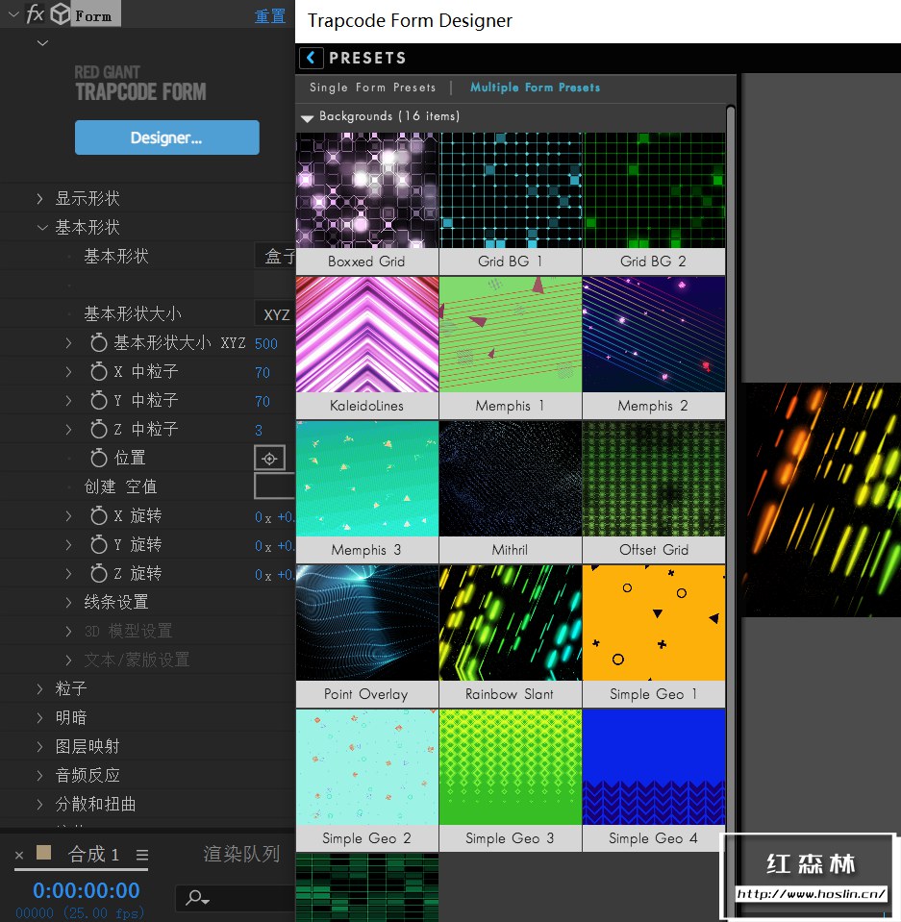Screen dimensions: 901x922
Task: Expand the 线条设置 group
Action: (69, 602)
